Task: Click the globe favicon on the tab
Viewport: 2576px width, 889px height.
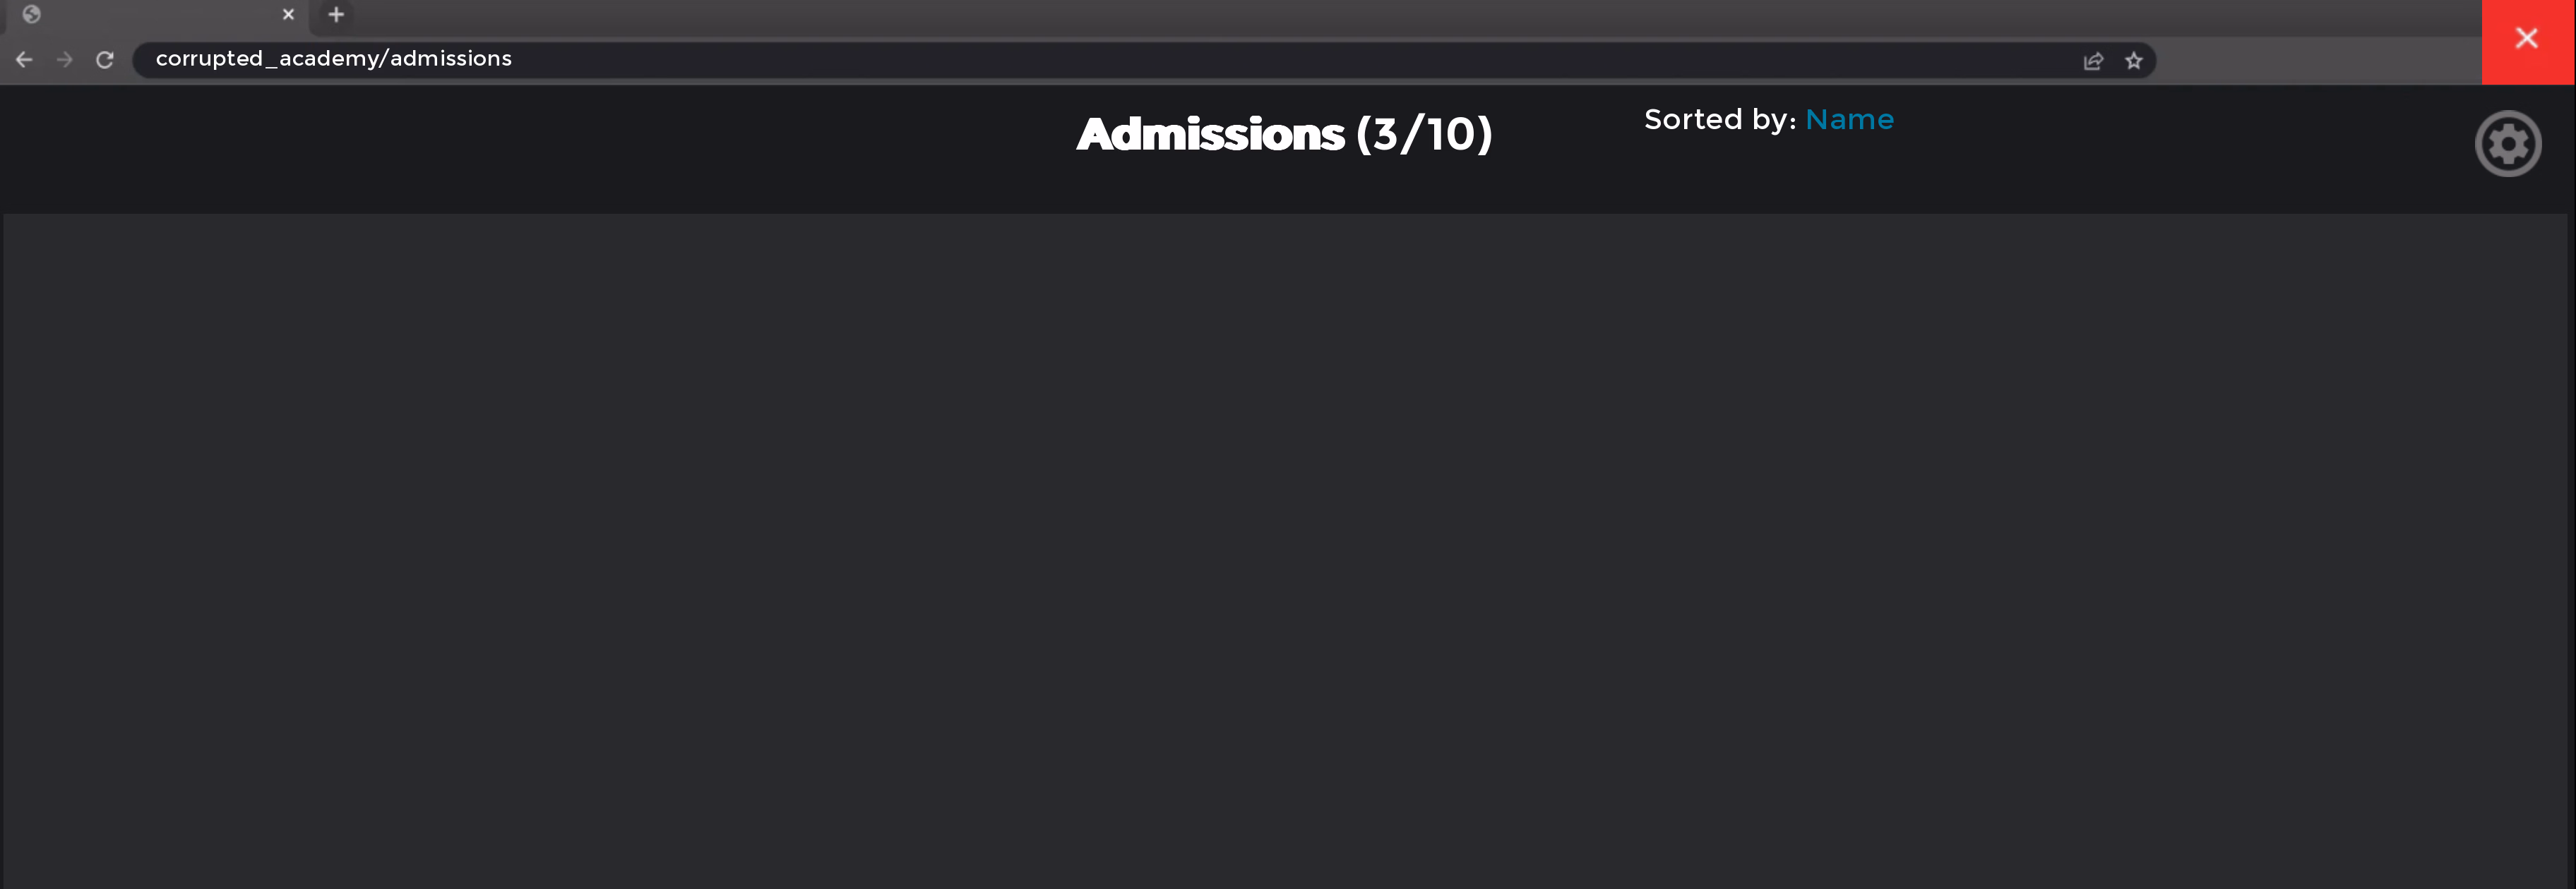Action: 32,15
